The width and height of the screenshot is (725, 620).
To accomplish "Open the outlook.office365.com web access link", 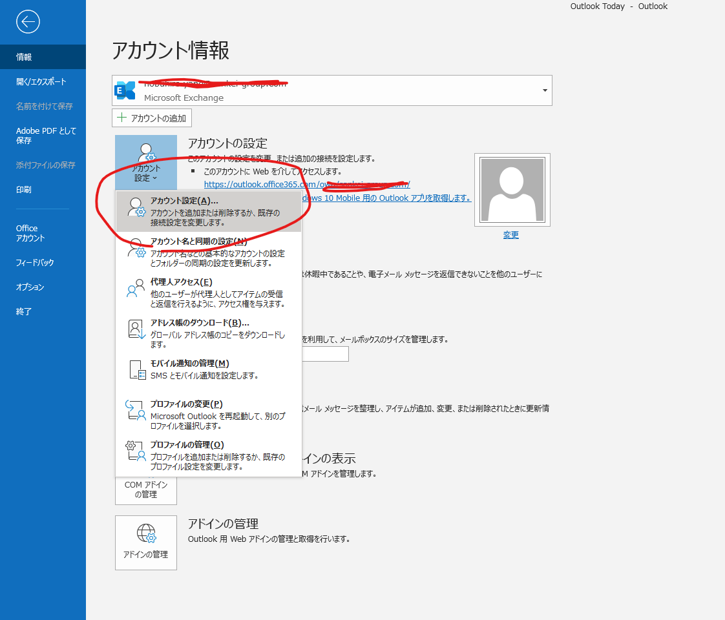I will [x=307, y=184].
